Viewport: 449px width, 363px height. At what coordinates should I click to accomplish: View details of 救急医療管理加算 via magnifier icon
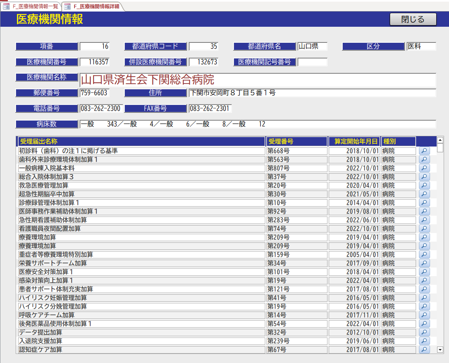click(x=424, y=185)
